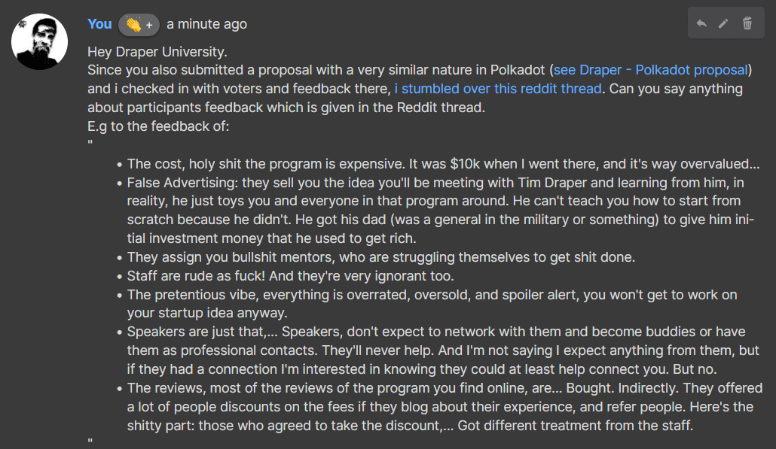776x449 pixels.
Task: Open the 'see Draper - Polkadot proposal' link
Action: click(x=651, y=70)
